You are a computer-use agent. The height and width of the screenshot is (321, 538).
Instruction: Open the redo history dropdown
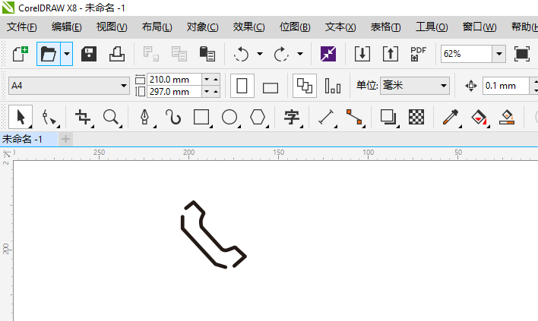pos(300,54)
